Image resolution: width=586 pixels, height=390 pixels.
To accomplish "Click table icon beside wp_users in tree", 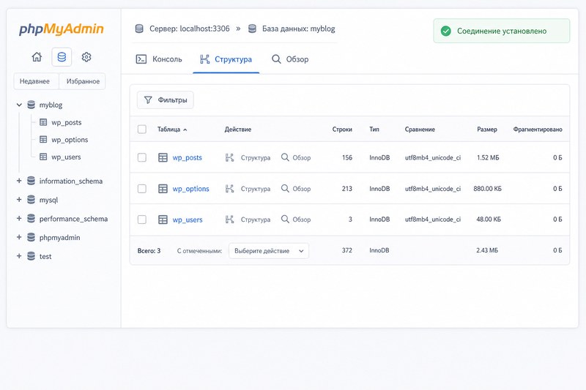I will (43, 157).
